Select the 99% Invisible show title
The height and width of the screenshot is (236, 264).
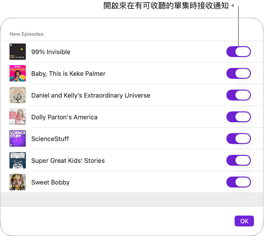click(x=51, y=52)
